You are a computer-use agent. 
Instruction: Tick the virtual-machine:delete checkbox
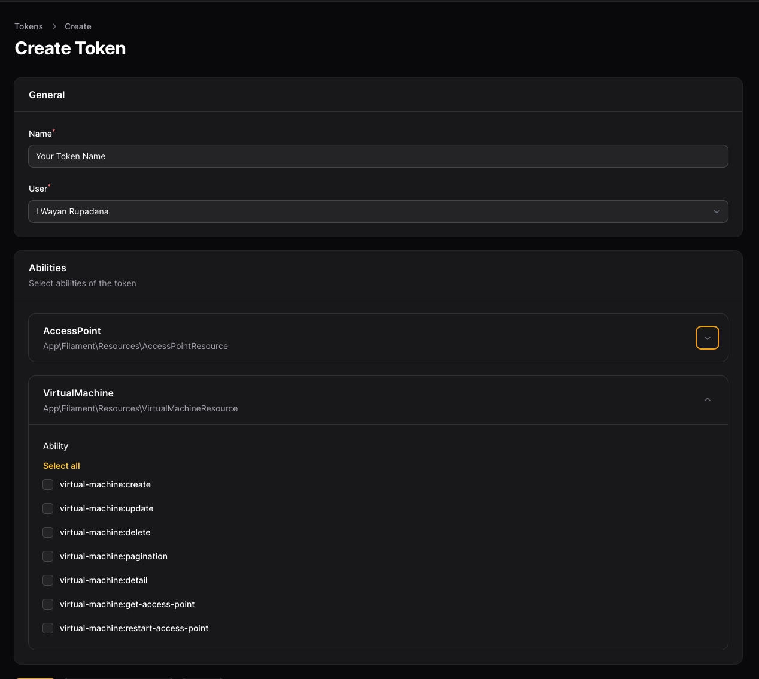(x=48, y=532)
